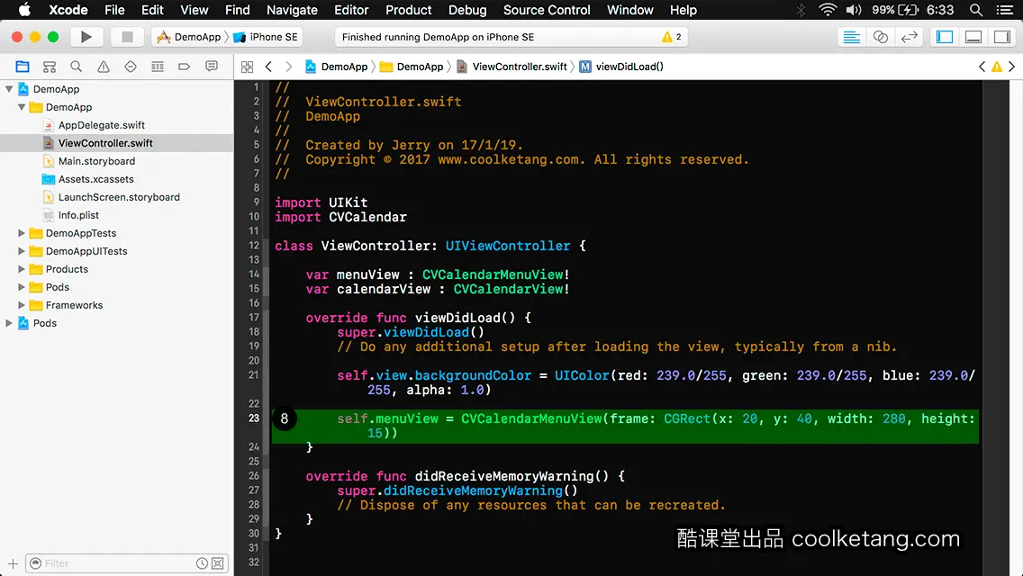Open the Breakpoint navigator
Viewport: 1023px width, 576px height.
[x=185, y=67]
